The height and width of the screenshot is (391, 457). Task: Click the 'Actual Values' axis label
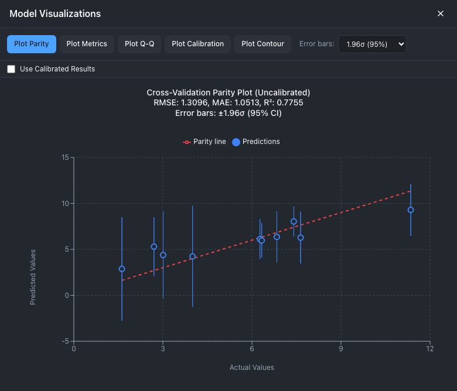click(252, 368)
